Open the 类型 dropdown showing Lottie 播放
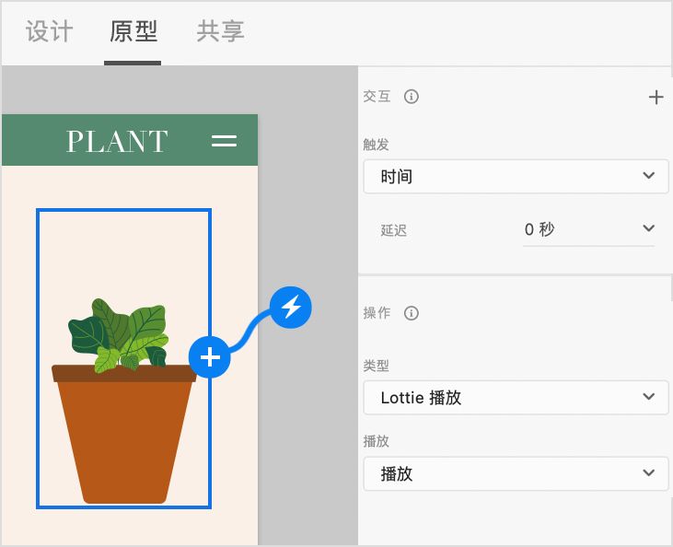This screenshot has height=547, width=673. [x=516, y=398]
